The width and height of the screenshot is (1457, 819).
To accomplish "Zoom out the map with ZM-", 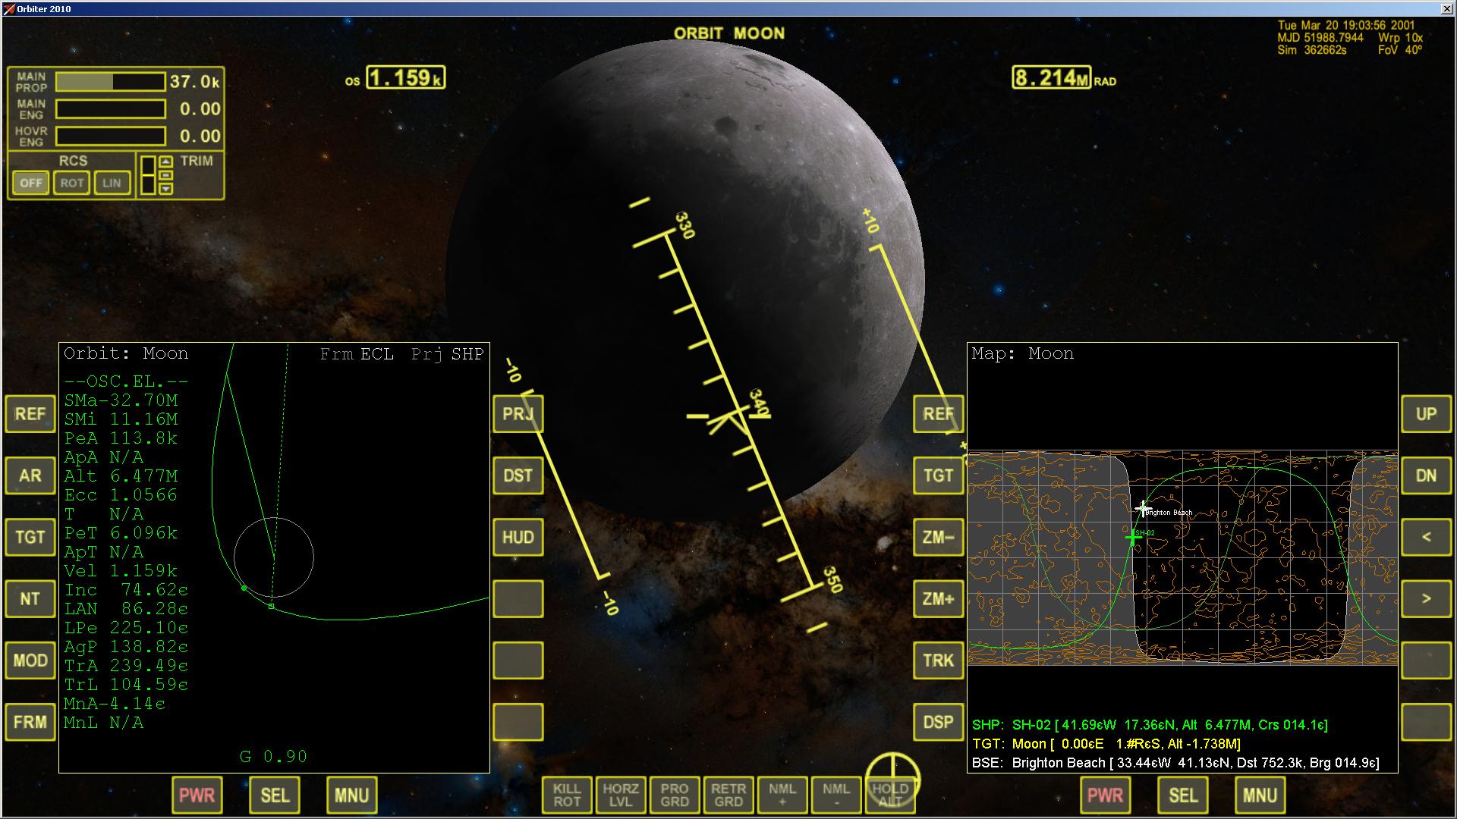I will (x=939, y=537).
